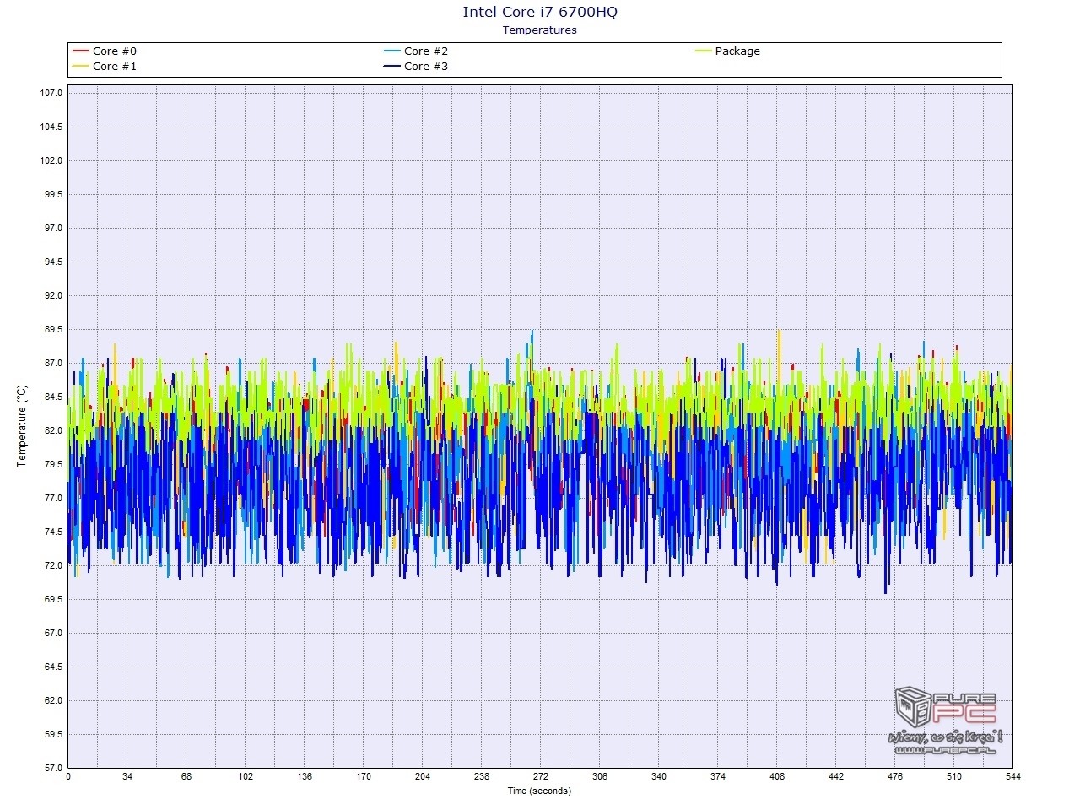Click the 97.0 y-axis value
The image size is (1080, 810).
[53, 228]
